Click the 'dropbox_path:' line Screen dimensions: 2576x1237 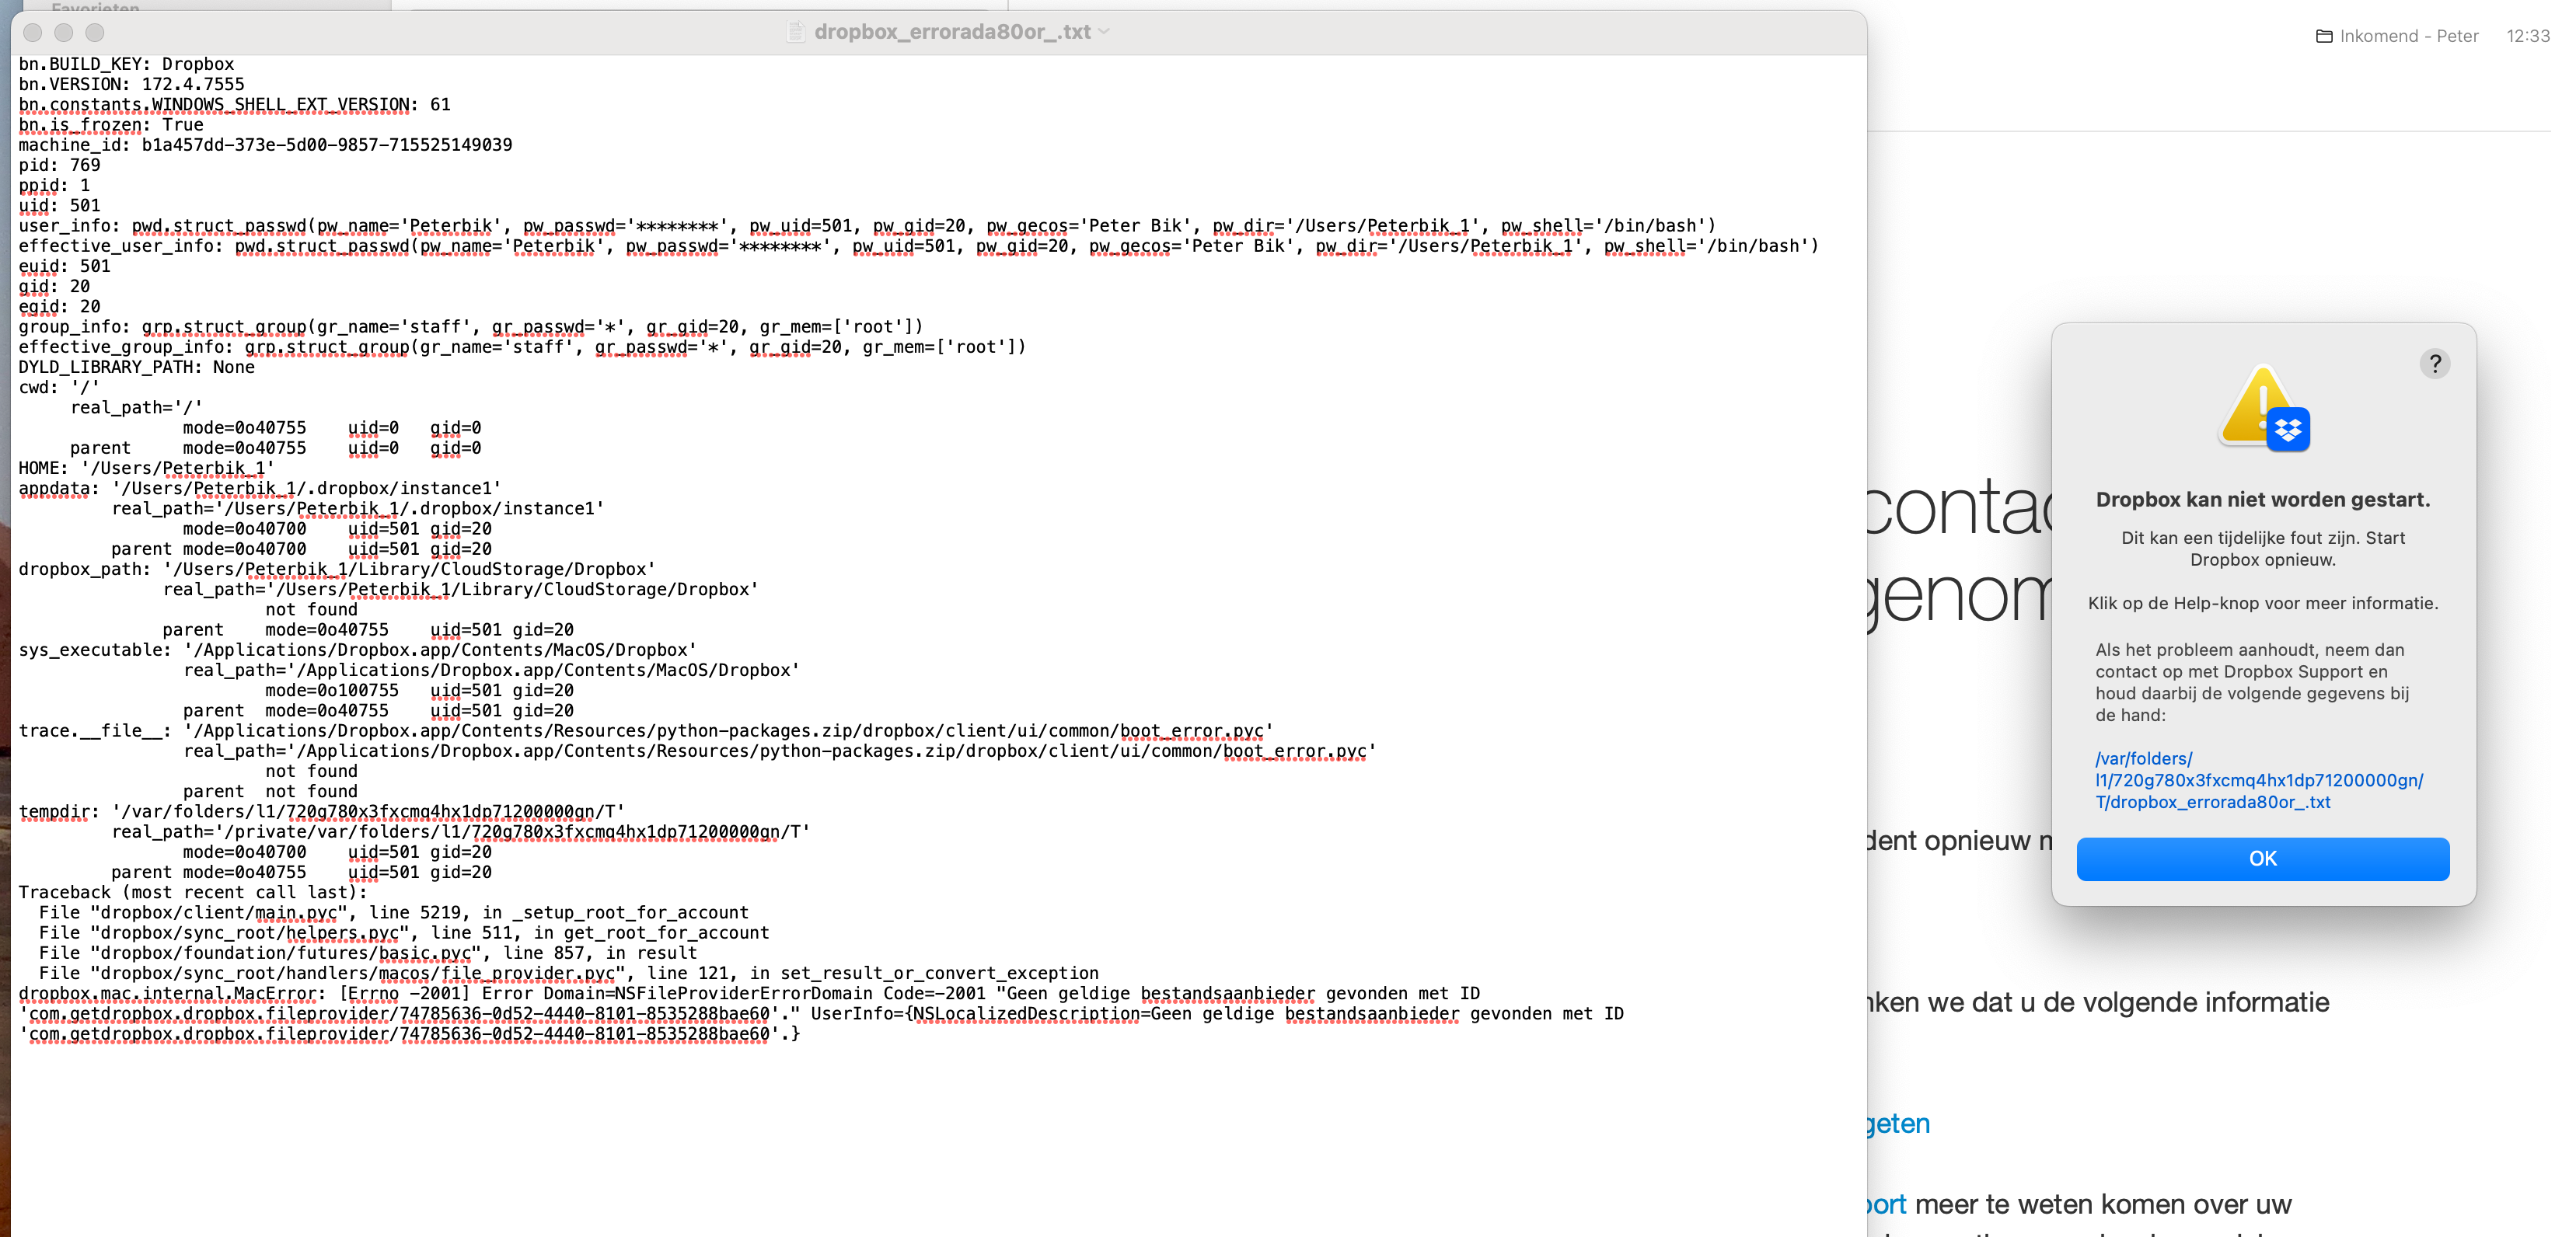337,569
